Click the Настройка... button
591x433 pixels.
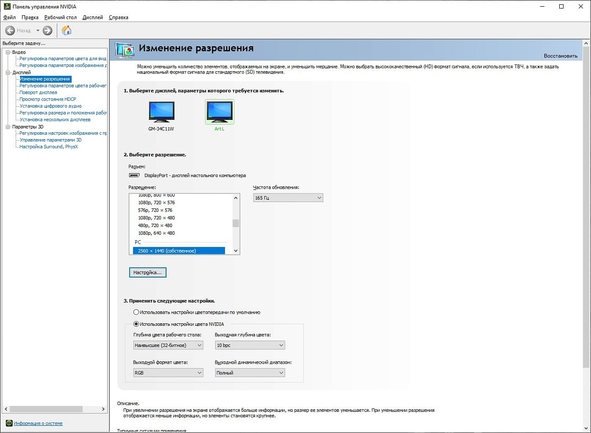[x=148, y=272]
